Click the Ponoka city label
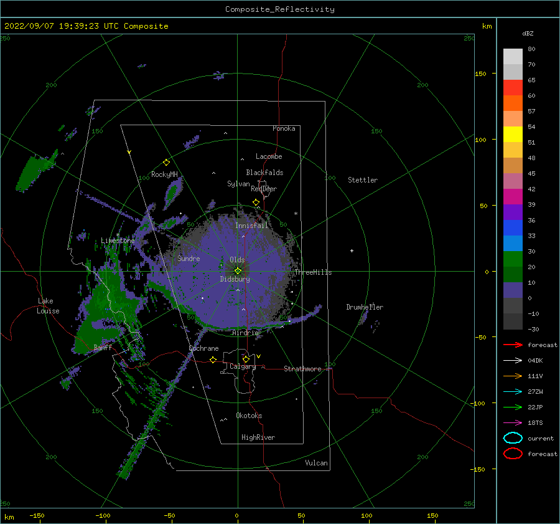The width and height of the screenshot is (560, 524). click(x=284, y=128)
